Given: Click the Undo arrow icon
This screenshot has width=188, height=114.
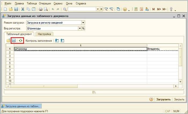Looking at the screenshot, I should point(53,9).
